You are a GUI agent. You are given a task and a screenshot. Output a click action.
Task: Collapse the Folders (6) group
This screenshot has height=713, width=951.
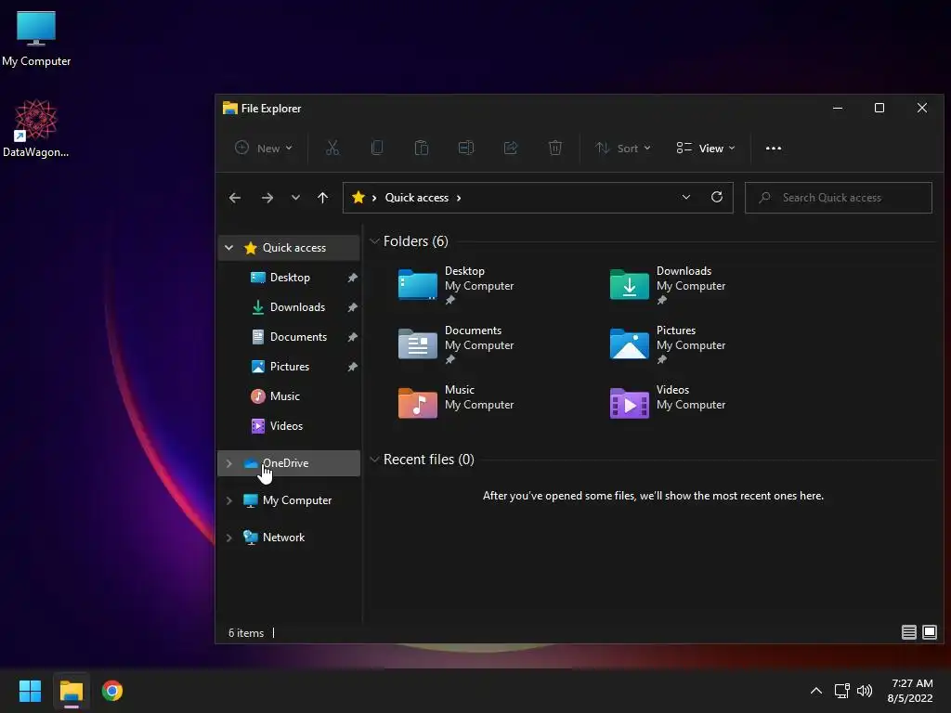point(375,241)
